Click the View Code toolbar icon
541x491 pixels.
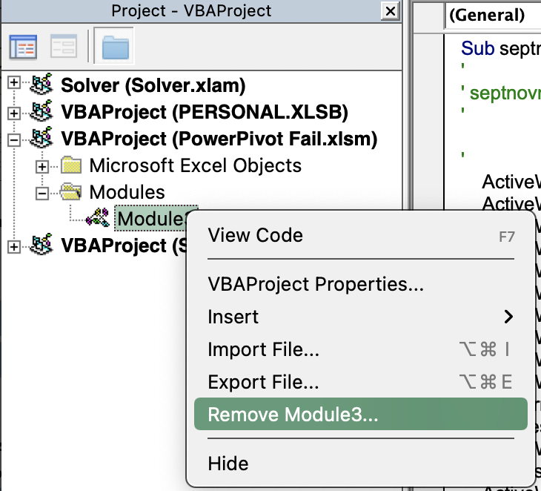pyautogui.click(x=23, y=47)
